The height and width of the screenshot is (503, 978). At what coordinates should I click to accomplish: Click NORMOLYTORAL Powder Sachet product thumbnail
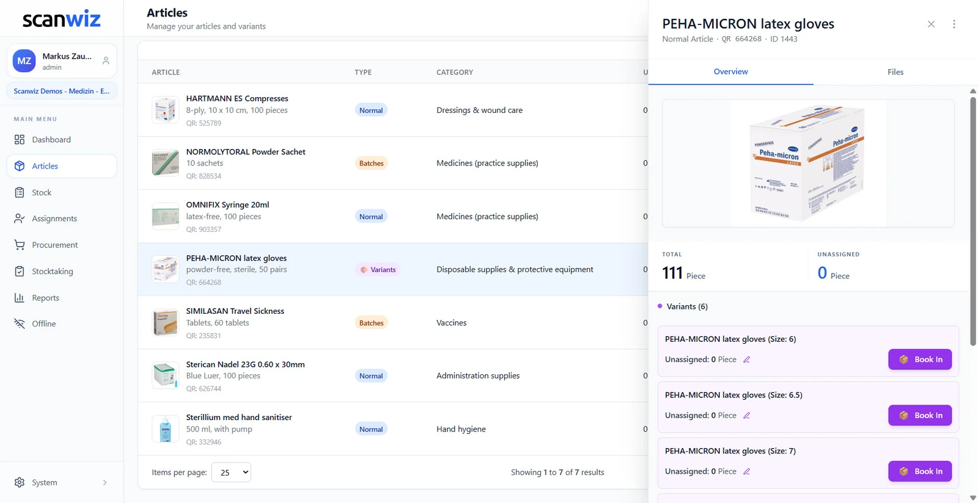pos(165,163)
